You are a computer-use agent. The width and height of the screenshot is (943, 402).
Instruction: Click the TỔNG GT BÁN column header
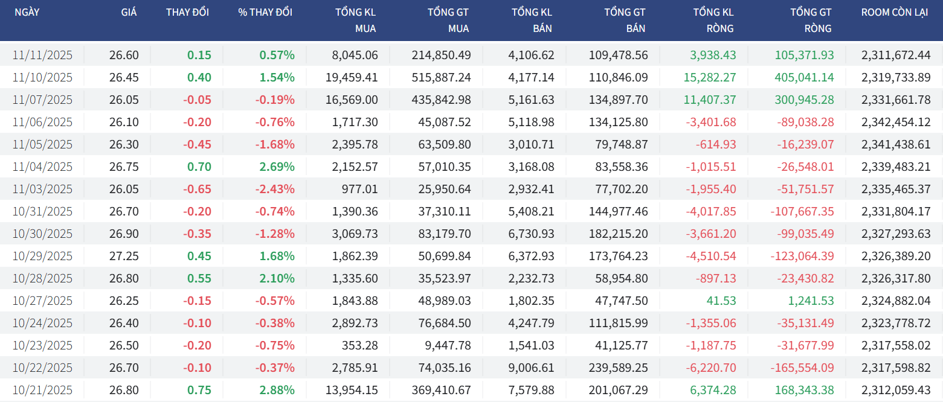(x=625, y=20)
